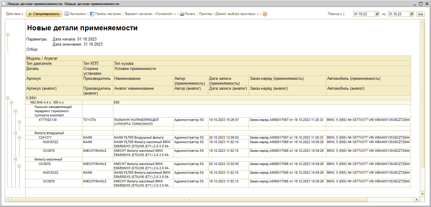The width and height of the screenshot is (431, 207).
Task: Click the horizontal scrollbar right arrow
Action: (417, 199)
